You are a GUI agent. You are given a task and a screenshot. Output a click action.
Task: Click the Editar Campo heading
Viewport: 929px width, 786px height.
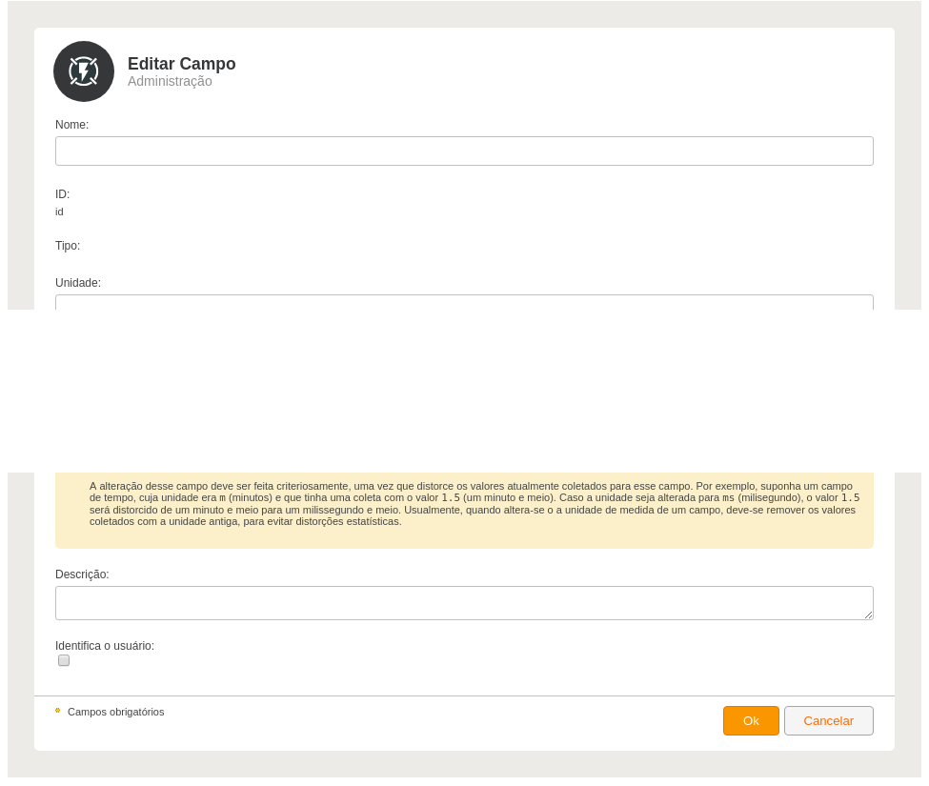pyautogui.click(x=182, y=64)
